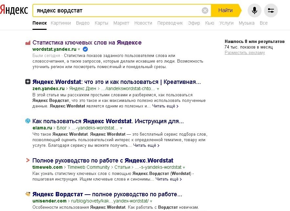The width and height of the screenshot is (290, 211).
Task: Start voice search with the microphone icon
Action: 255,10
